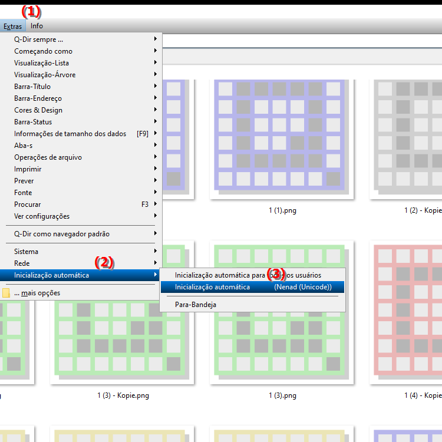
Task: Click submenu arrow next to 'Cores & Design'
Action: point(156,110)
